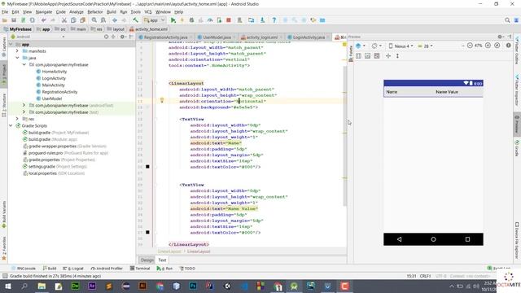Collapse the Gradle Scripts node

tap(11, 125)
